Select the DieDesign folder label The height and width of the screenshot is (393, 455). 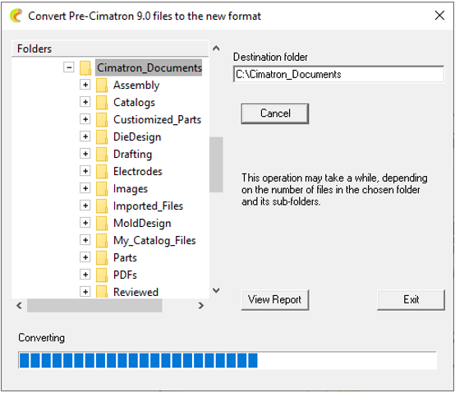click(137, 136)
